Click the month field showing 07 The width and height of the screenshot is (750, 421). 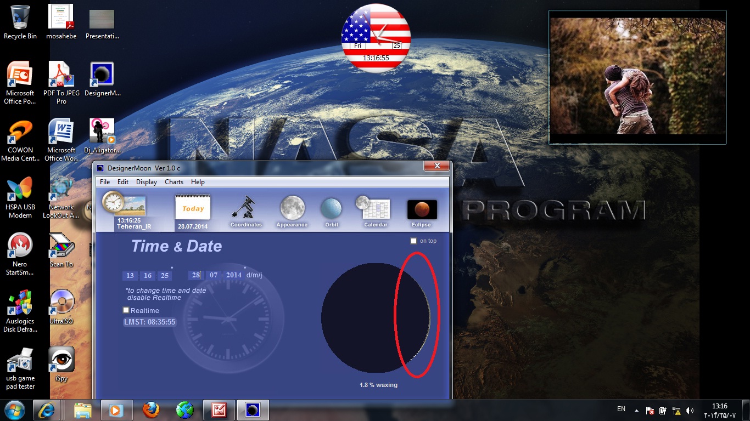pyautogui.click(x=214, y=275)
